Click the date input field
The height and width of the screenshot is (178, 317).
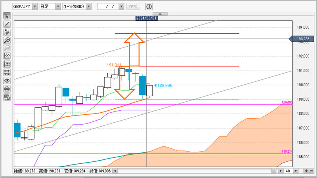tap(108, 6)
